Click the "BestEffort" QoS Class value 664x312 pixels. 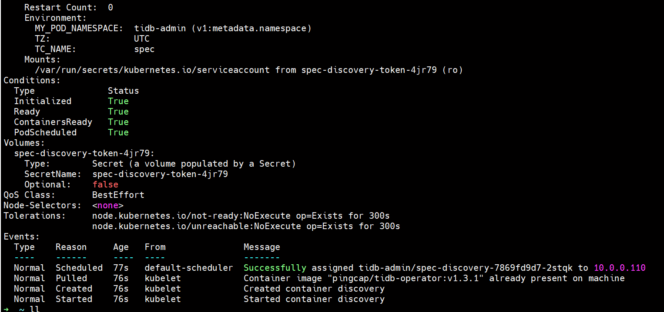118,195
